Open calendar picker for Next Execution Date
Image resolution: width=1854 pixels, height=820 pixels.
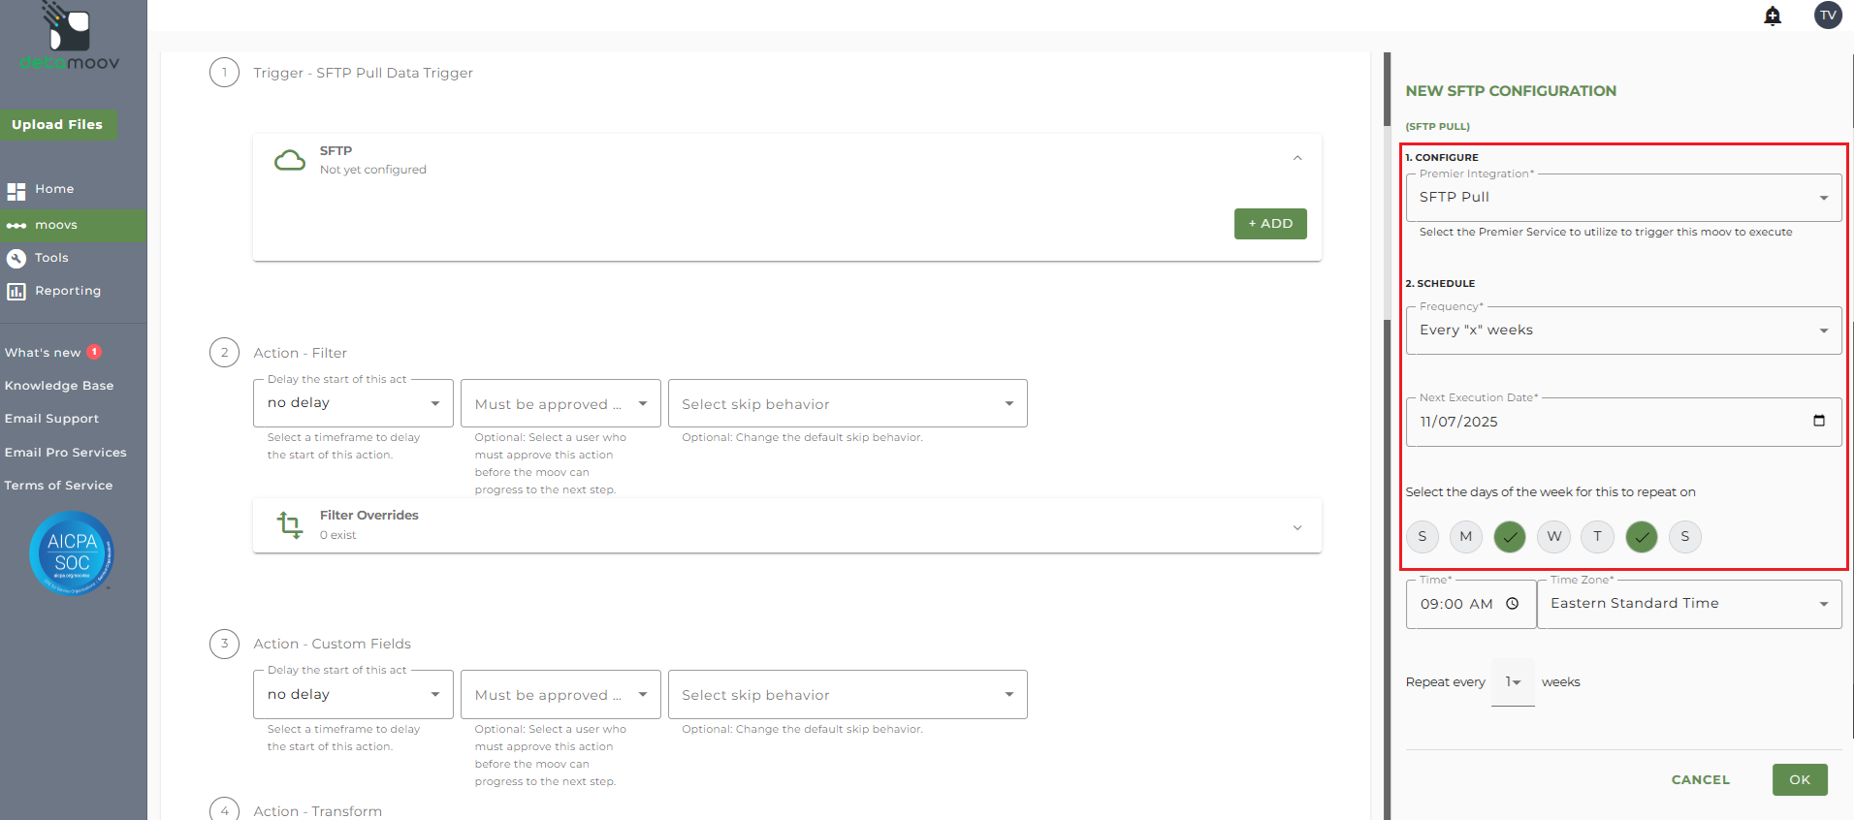[x=1818, y=421]
